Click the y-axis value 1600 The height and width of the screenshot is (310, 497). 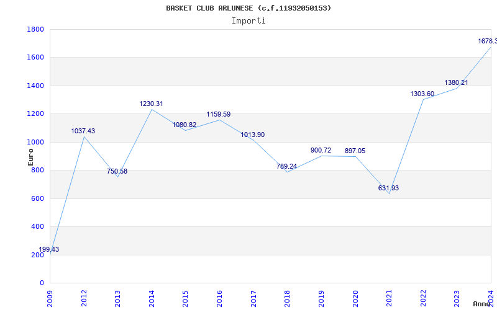[x=36, y=58]
